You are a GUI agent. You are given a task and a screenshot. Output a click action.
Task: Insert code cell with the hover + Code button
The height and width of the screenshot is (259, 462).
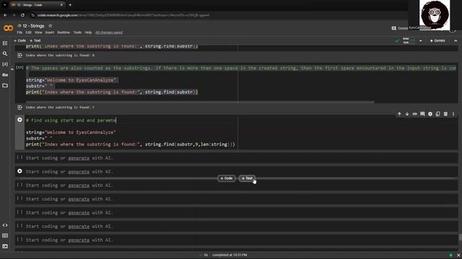coord(226,178)
